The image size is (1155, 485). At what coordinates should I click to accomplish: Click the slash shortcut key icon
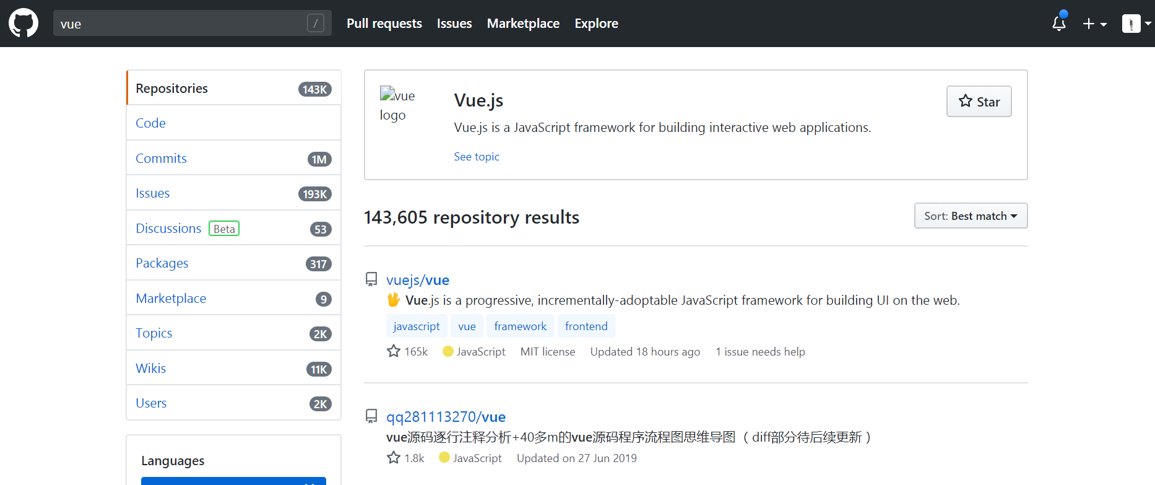point(316,24)
